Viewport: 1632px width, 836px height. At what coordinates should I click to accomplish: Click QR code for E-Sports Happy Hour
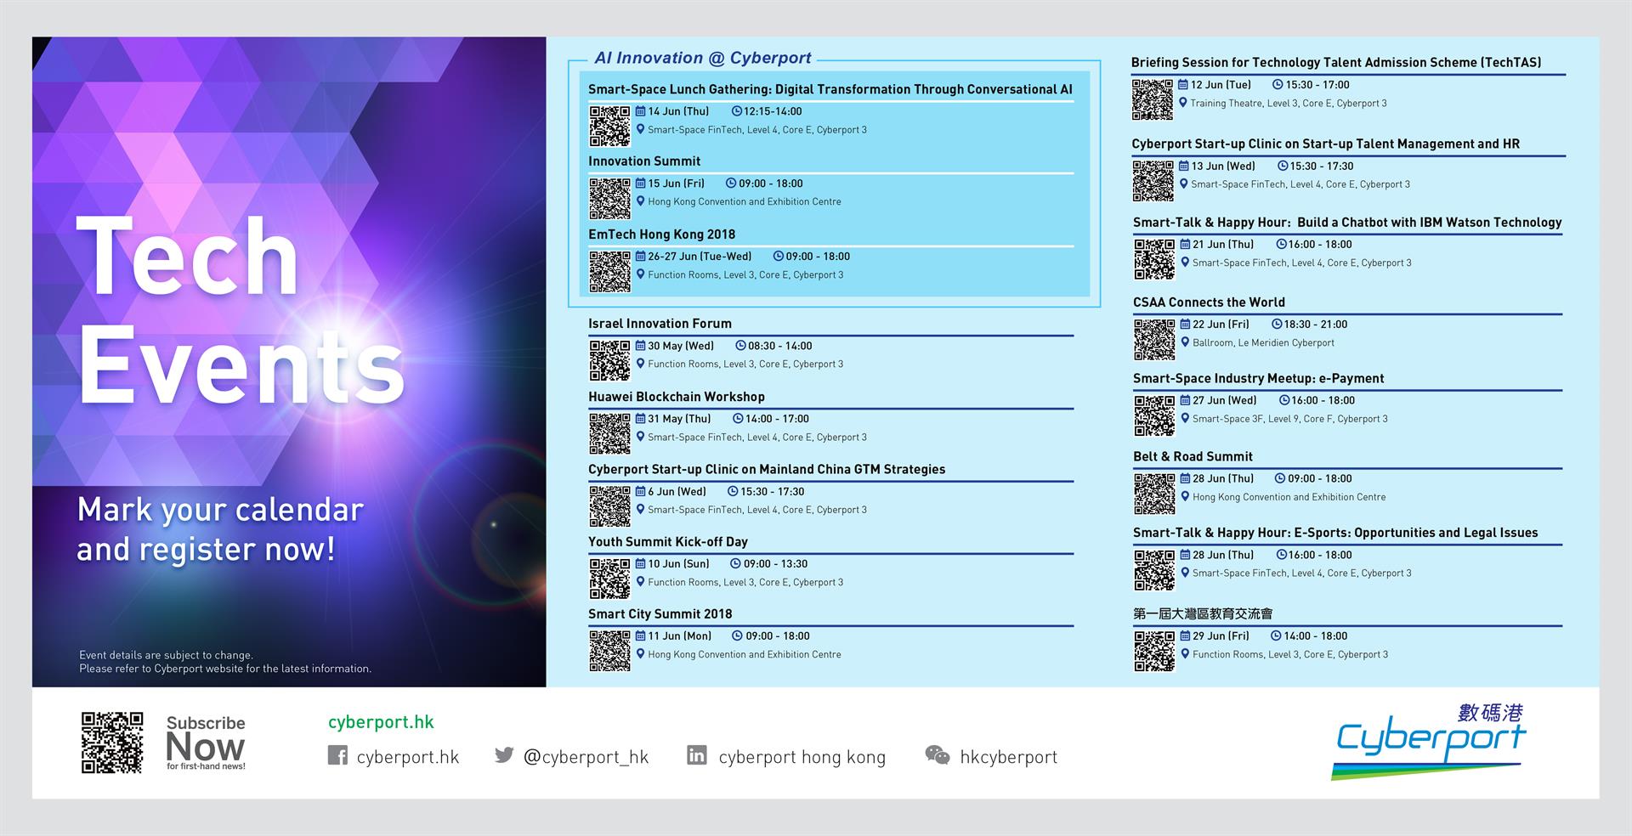(x=1154, y=570)
